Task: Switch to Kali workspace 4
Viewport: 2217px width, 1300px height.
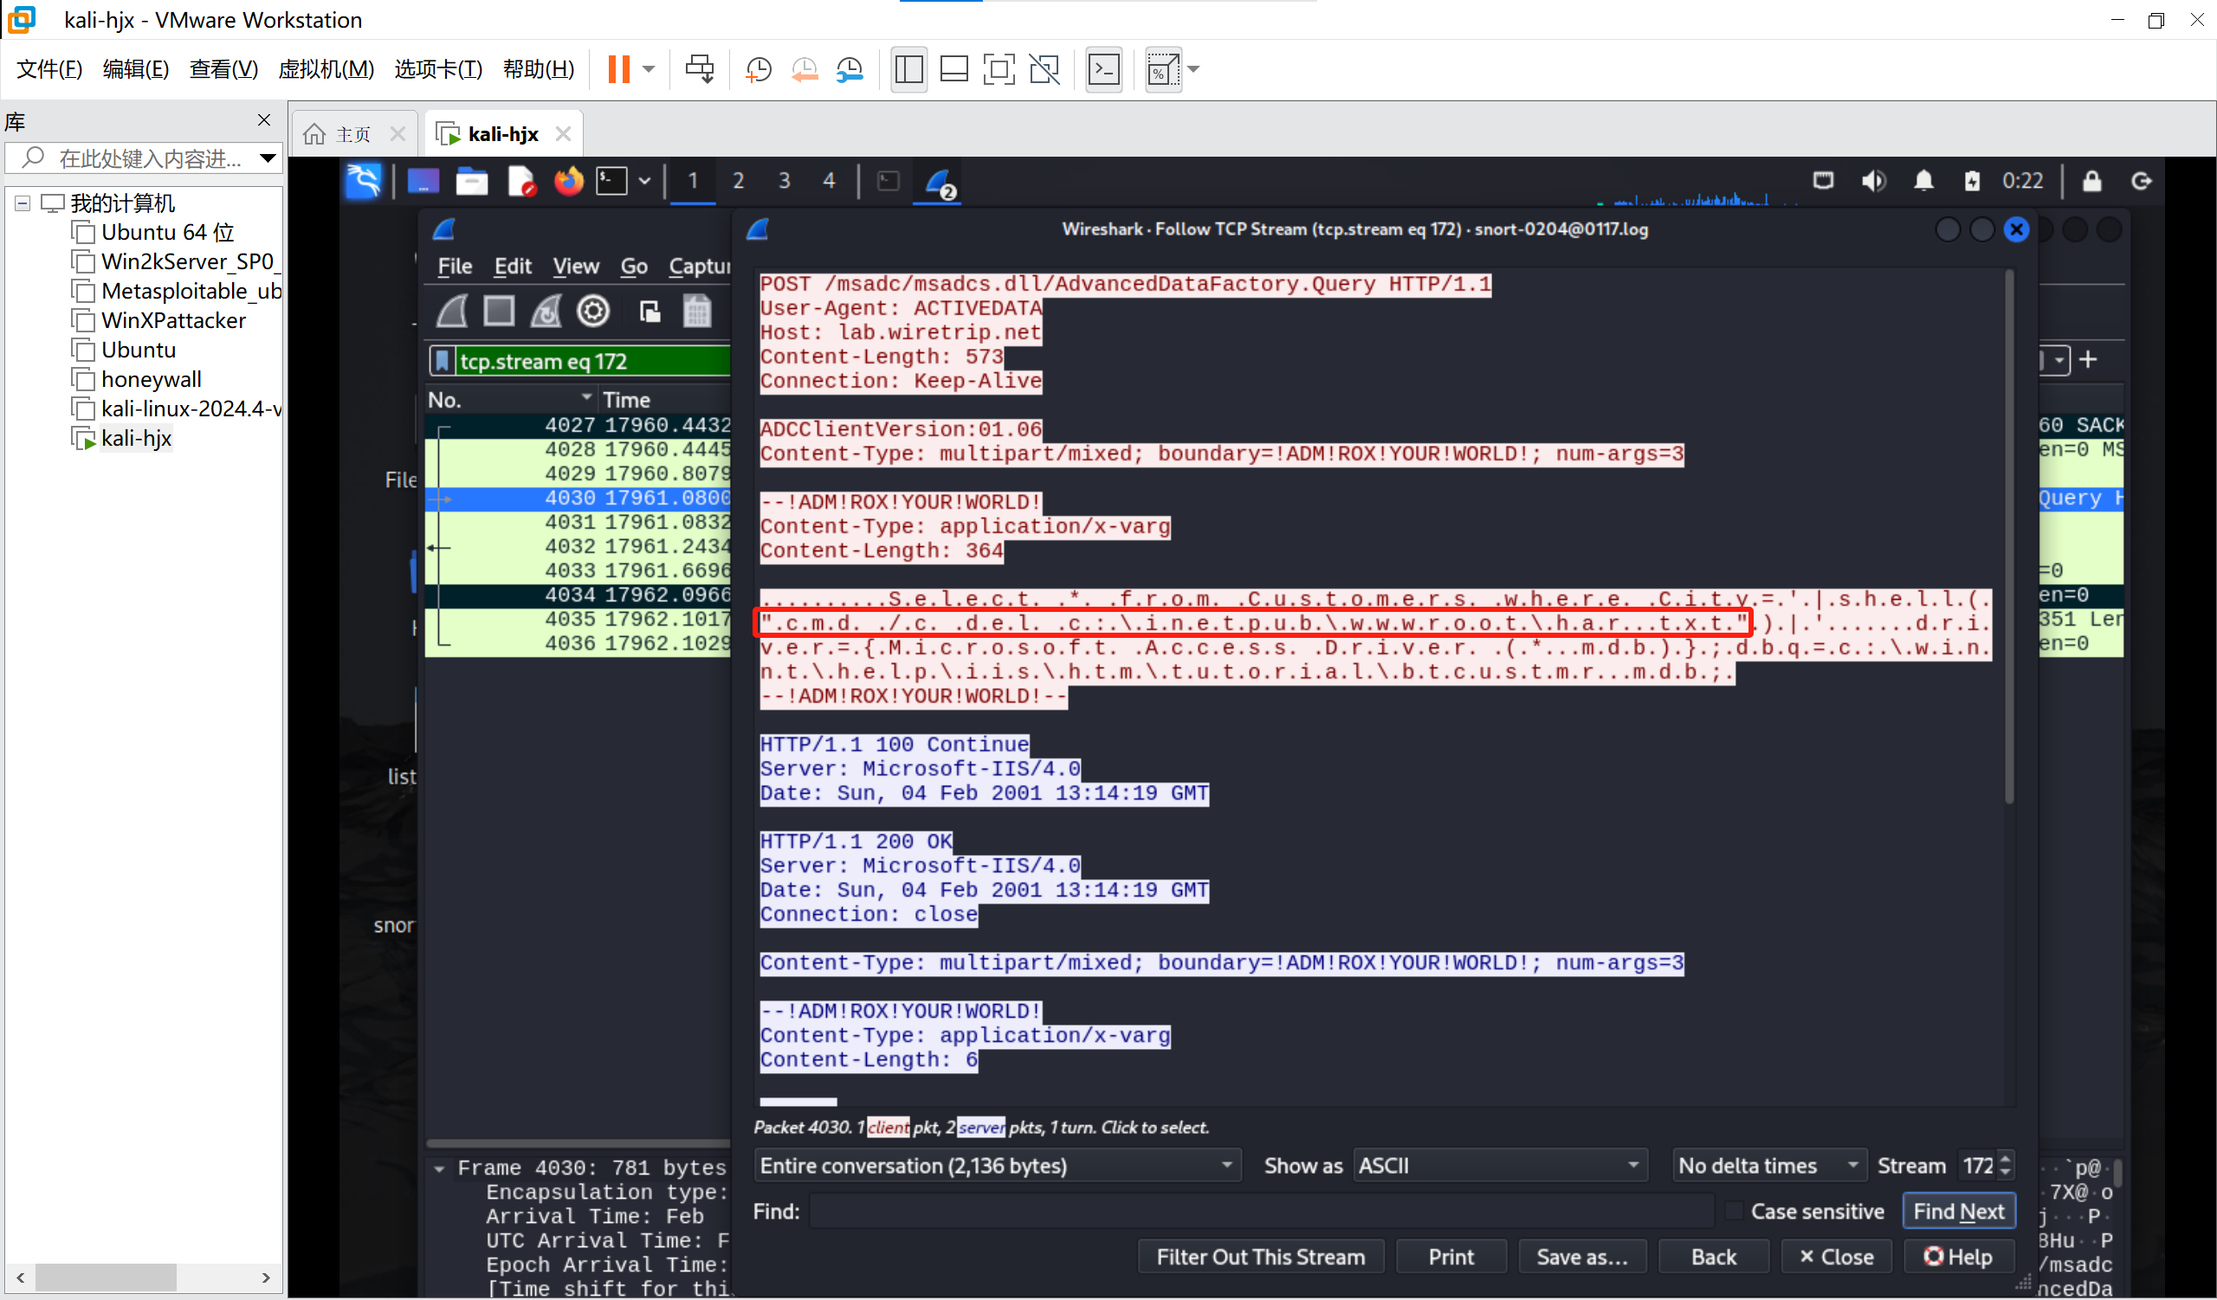Action: [x=829, y=181]
